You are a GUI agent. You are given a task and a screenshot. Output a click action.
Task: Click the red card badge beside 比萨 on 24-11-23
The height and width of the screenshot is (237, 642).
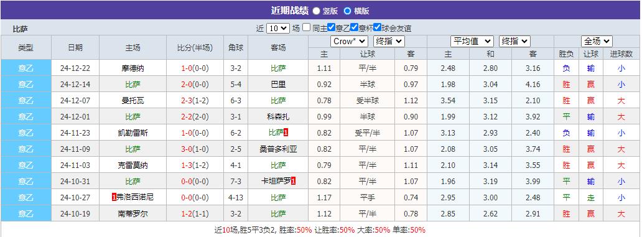[286, 133]
